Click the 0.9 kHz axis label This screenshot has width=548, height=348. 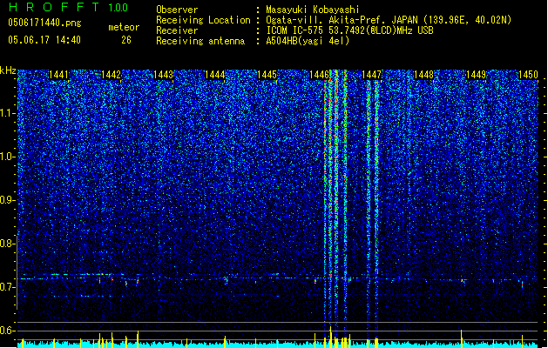[7, 200]
